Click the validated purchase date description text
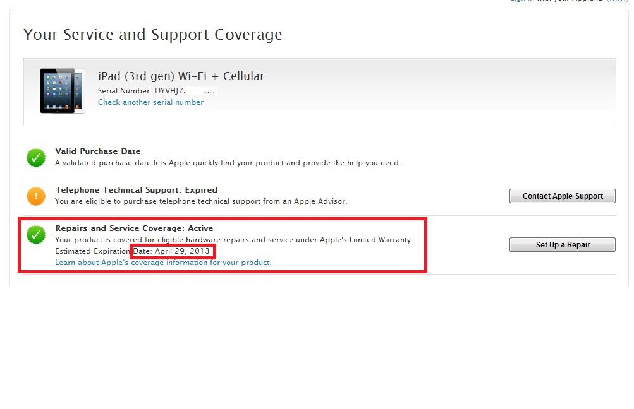634x409 pixels. (228, 163)
